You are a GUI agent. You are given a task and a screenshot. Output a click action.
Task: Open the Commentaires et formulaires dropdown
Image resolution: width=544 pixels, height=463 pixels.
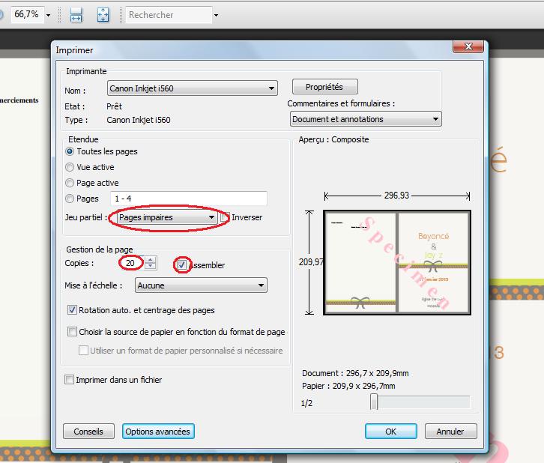(x=366, y=119)
